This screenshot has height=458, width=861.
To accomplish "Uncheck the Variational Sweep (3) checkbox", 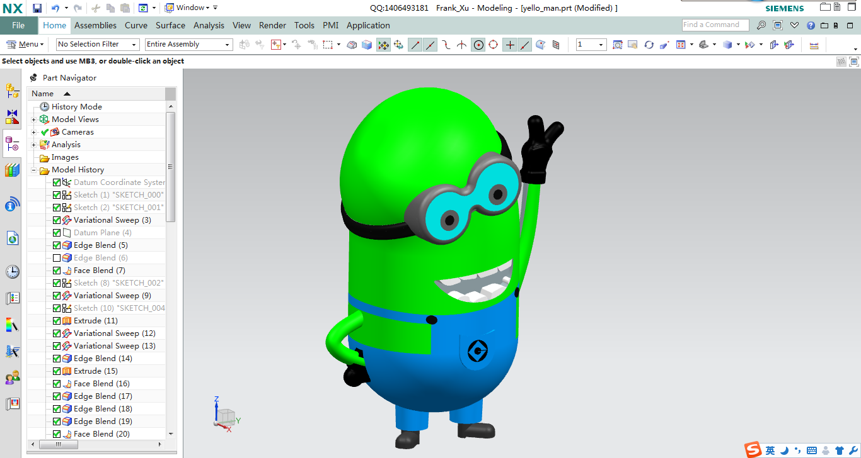I will point(57,220).
